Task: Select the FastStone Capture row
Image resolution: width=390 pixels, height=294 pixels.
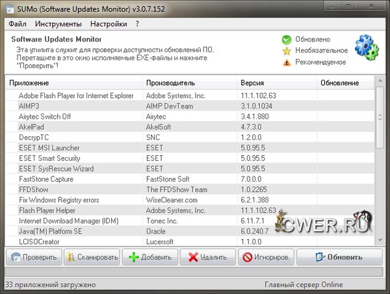Action: click(190, 179)
